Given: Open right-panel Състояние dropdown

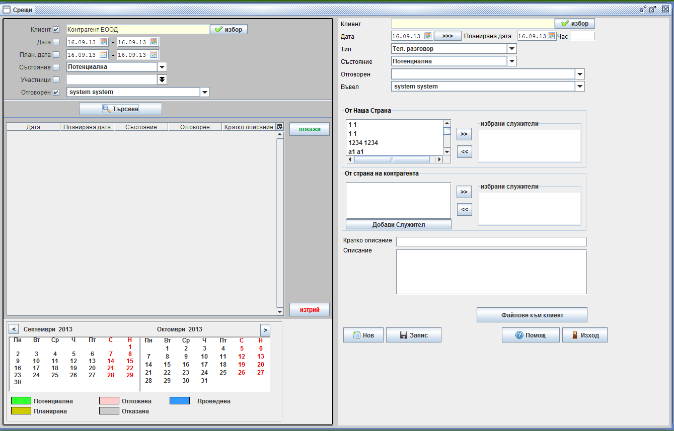Looking at the screenshot, I should 512,61.
